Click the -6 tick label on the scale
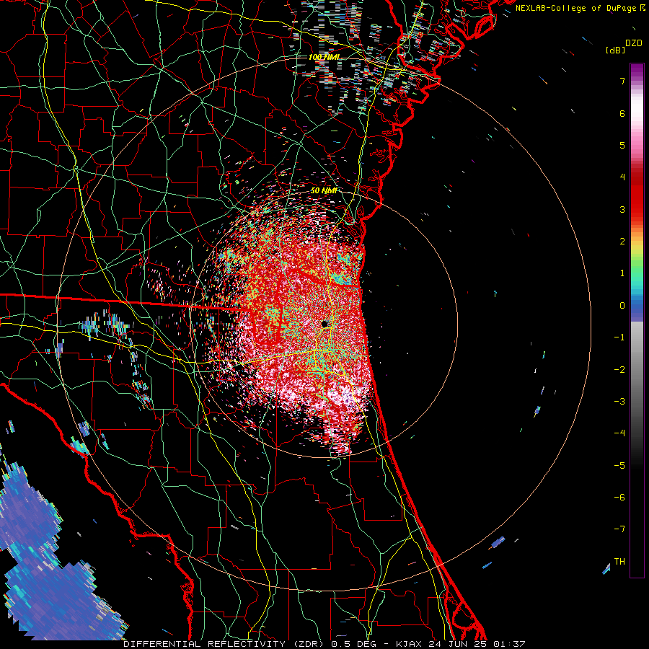 point(619,498)
